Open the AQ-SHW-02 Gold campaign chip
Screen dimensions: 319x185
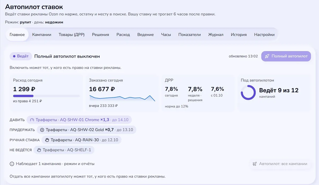click(x=86, y=130)
